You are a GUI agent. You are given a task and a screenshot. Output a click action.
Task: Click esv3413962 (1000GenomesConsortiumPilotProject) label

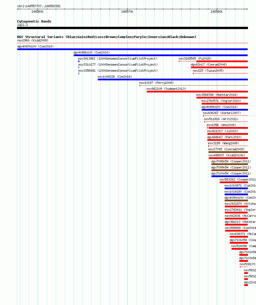point(118,58)
